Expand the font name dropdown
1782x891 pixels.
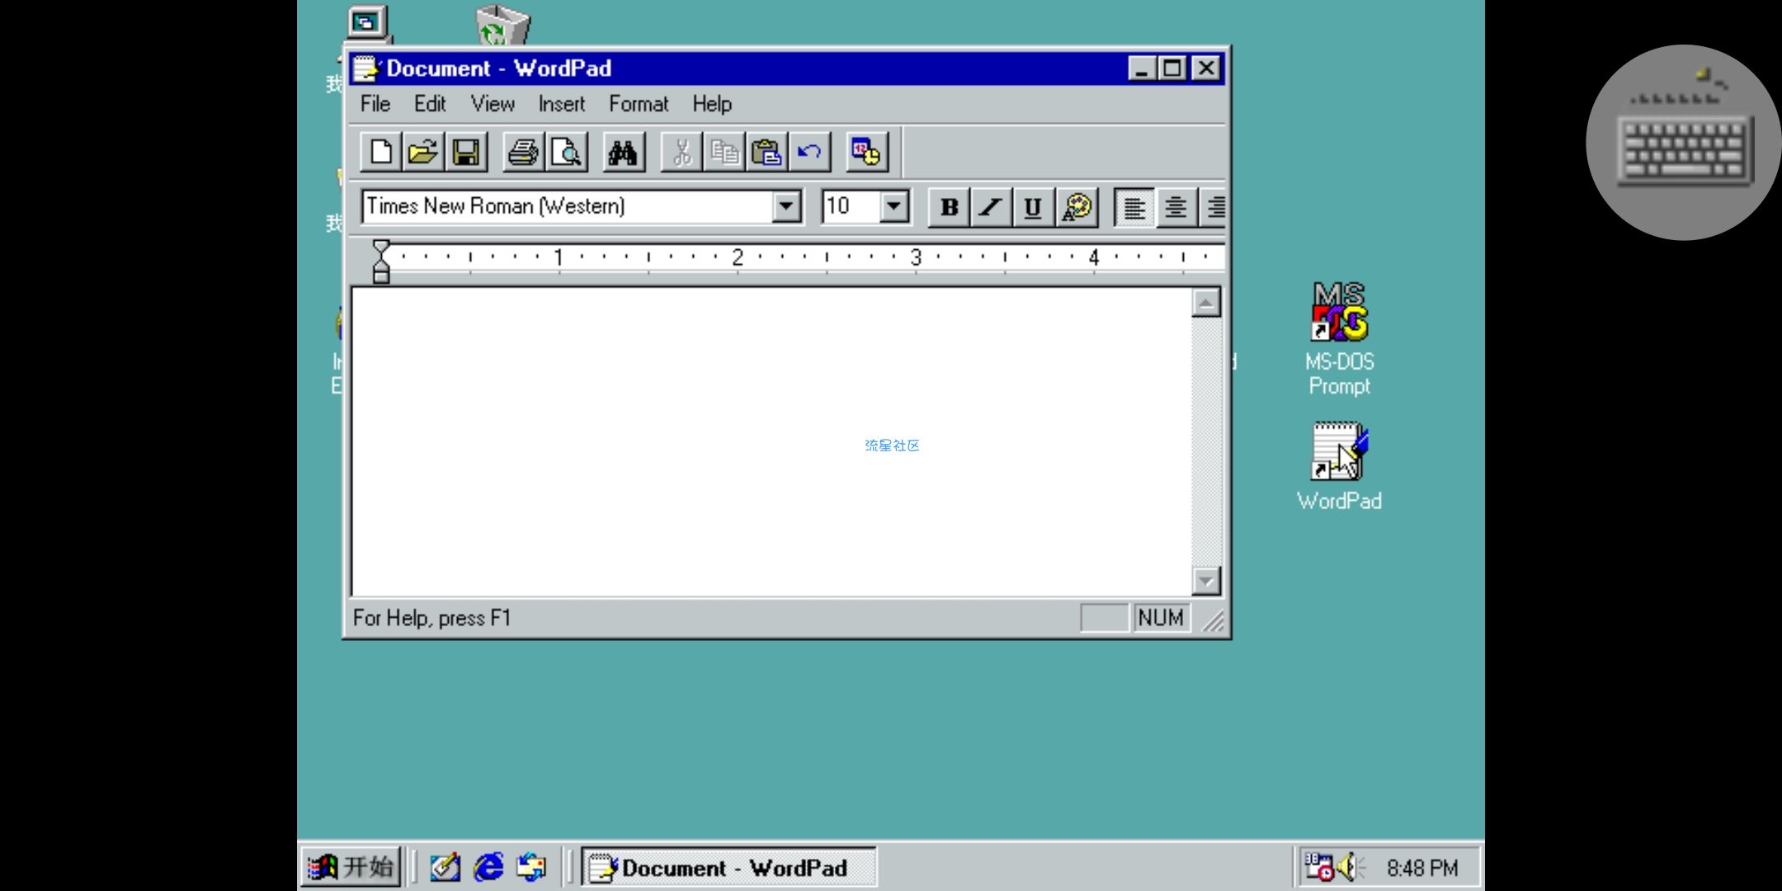point(786,206)
